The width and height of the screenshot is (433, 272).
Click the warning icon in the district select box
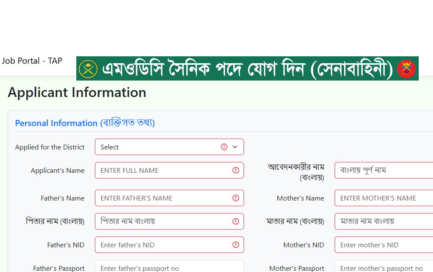point(224,147)
